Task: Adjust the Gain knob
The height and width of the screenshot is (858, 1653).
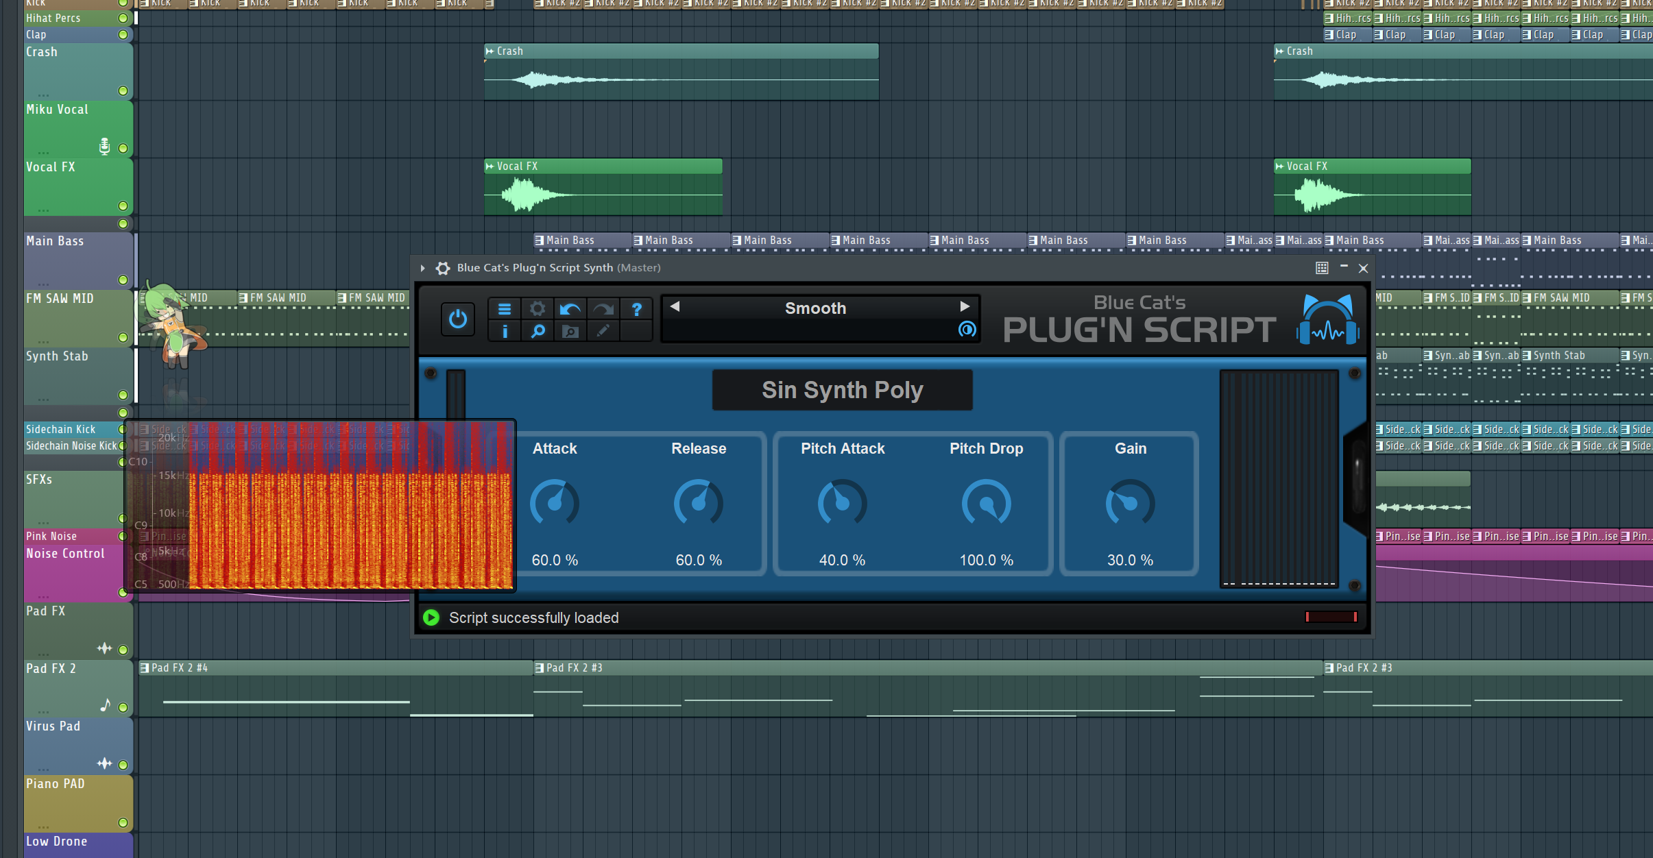Action: tap(1131, 504)
